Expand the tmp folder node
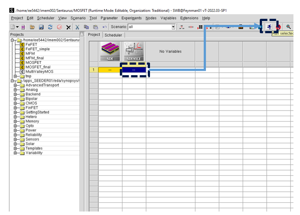The width and height of the screenshot is (300, 215). pyautogui.click(x=16, y=76)
